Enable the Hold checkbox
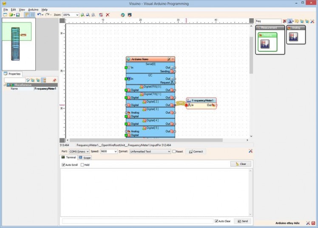The image size is (318, 228). pos(82,165)
